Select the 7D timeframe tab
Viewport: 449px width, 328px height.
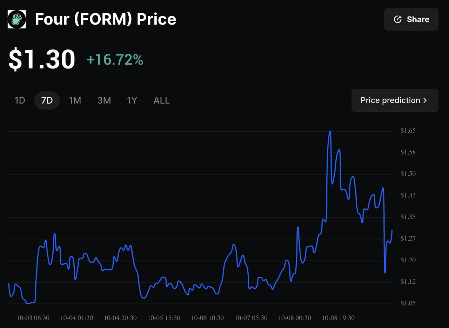pos(47,100)
